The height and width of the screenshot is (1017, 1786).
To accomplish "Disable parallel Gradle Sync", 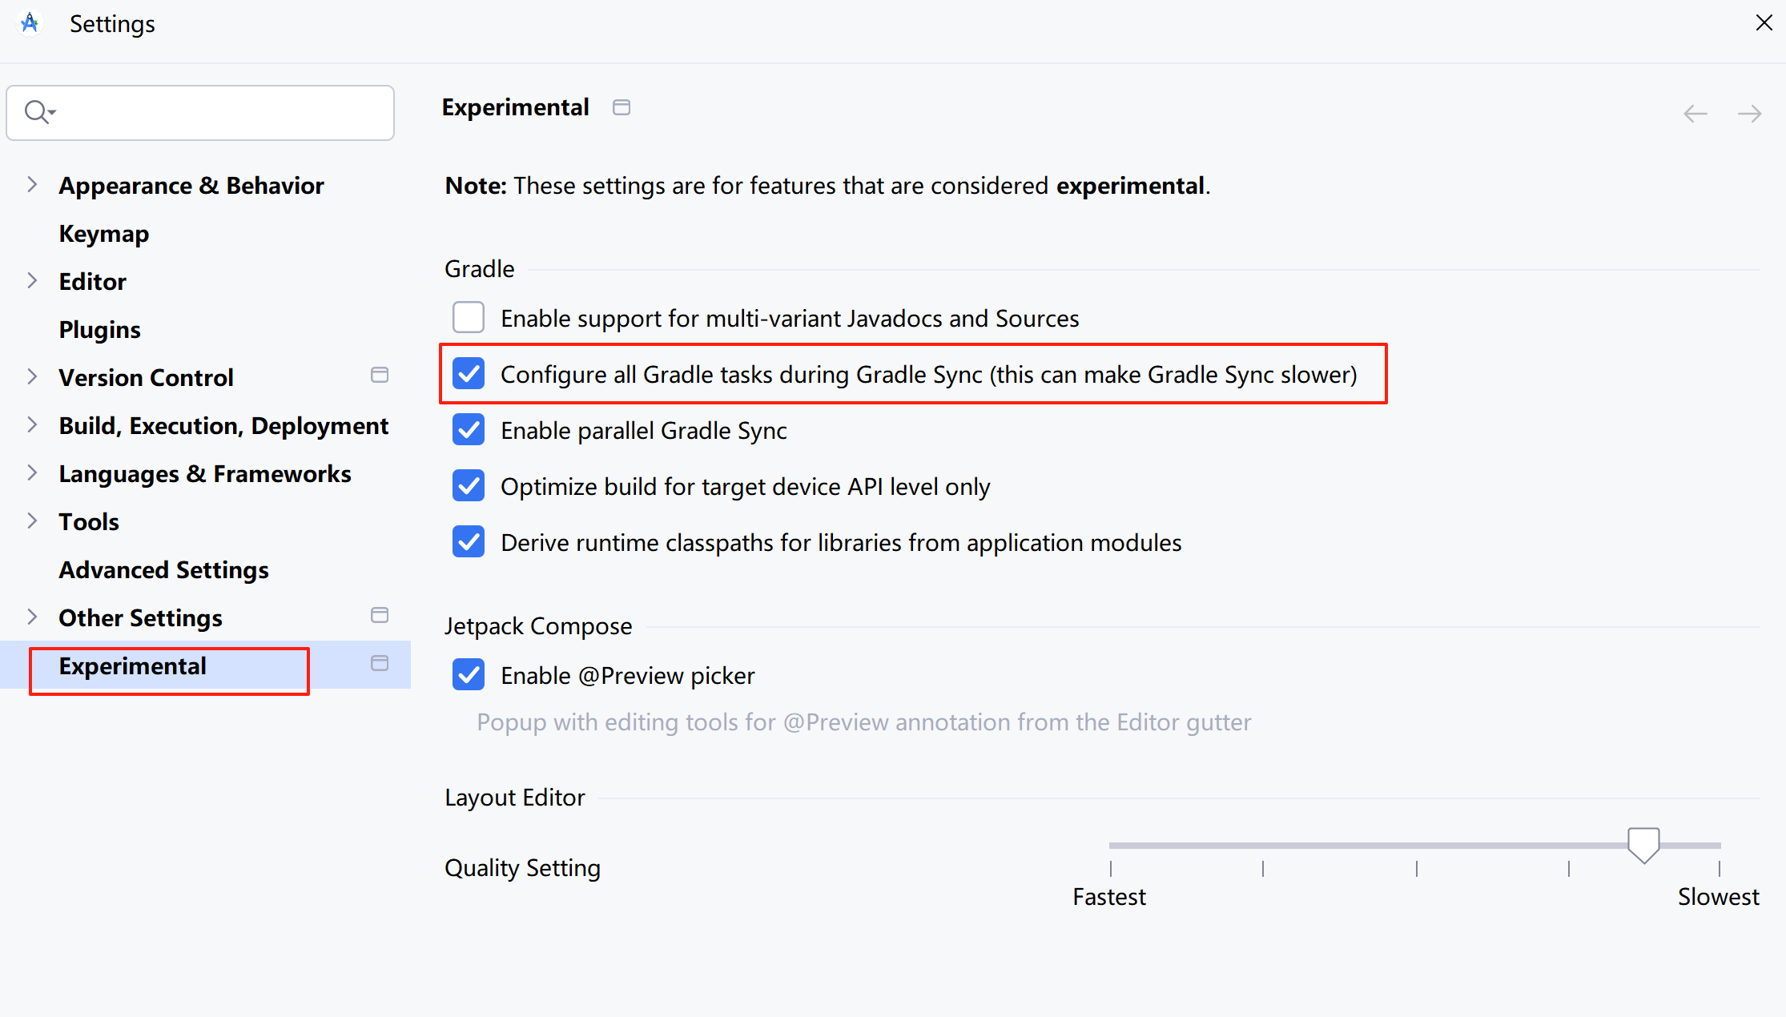I will point(469,429).
